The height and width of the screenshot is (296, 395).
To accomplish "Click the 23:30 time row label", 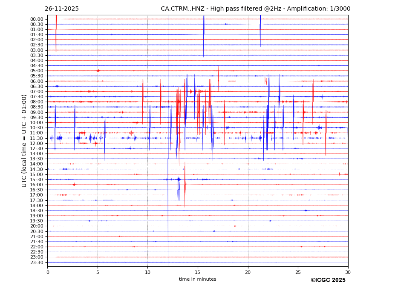I will coord(37,262).
